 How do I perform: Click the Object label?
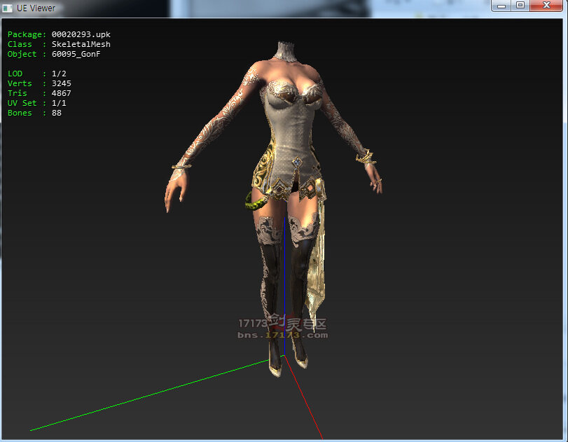(22, 54)
